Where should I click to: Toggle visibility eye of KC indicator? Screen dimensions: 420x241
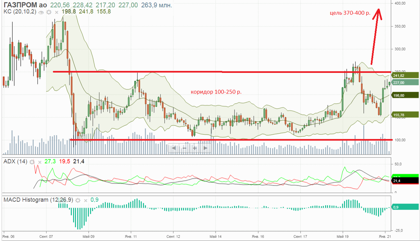41,12
